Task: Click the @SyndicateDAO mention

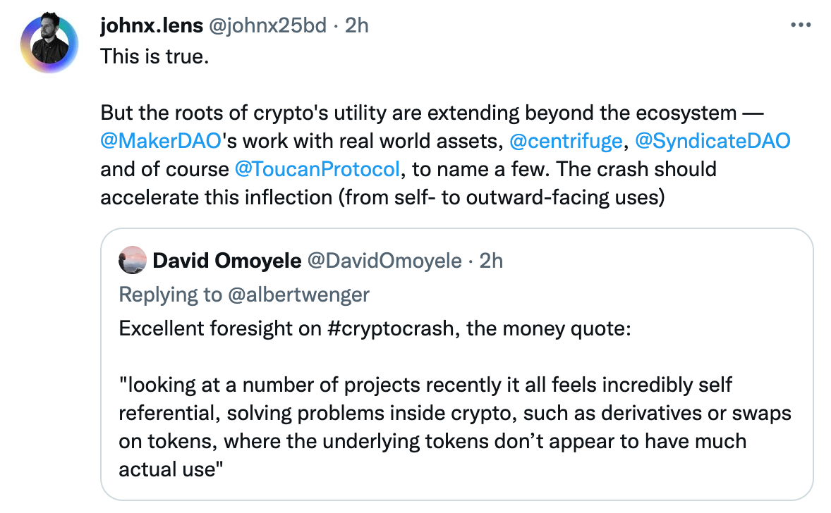Action: (x=712, y=140)
